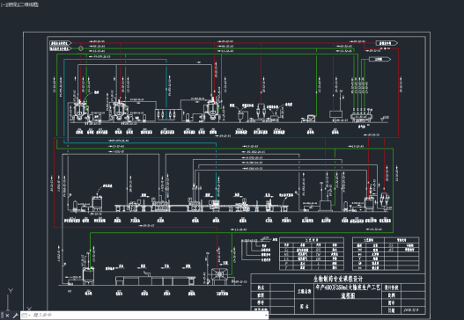Select the date value in title block
The image size is (464, 320).
[411, 310]
